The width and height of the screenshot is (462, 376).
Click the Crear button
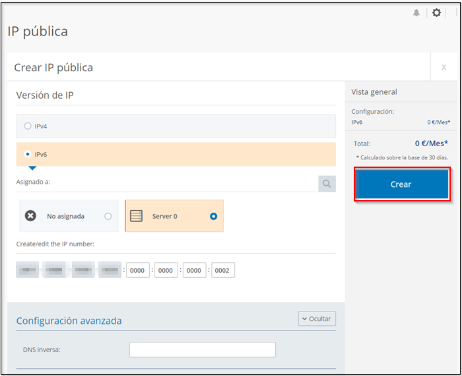pyautogui.click(x=402, y=184)
